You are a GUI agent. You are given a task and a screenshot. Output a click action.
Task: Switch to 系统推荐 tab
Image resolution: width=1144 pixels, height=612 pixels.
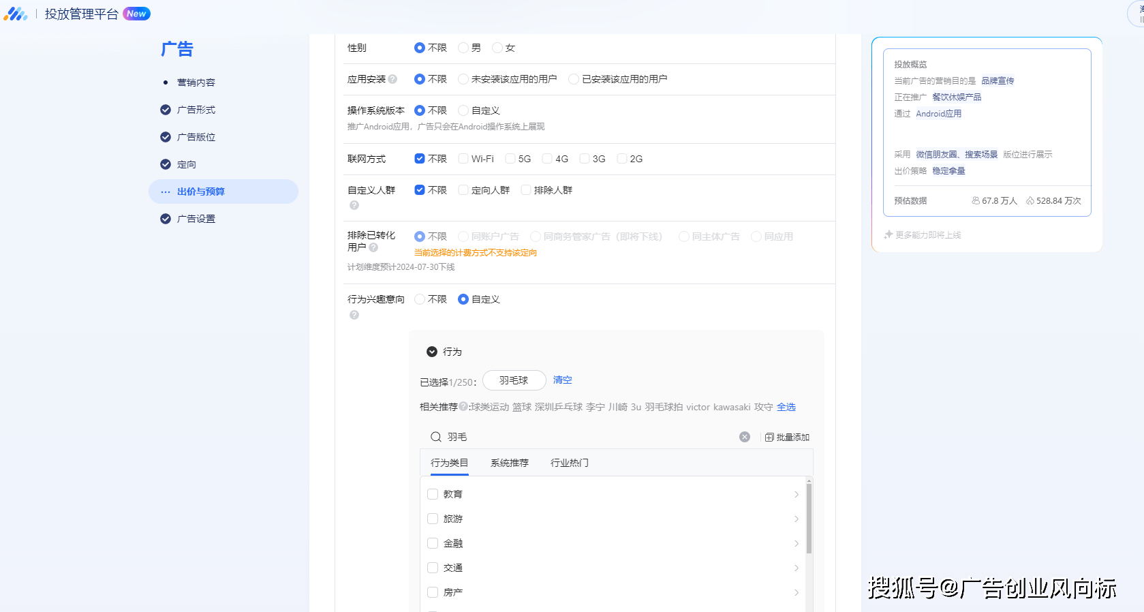pyautogui.click(x=509, y=463)
